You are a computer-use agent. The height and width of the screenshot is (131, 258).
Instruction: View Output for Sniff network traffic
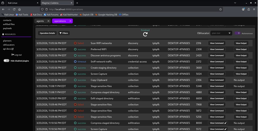[x=241, y=62]
